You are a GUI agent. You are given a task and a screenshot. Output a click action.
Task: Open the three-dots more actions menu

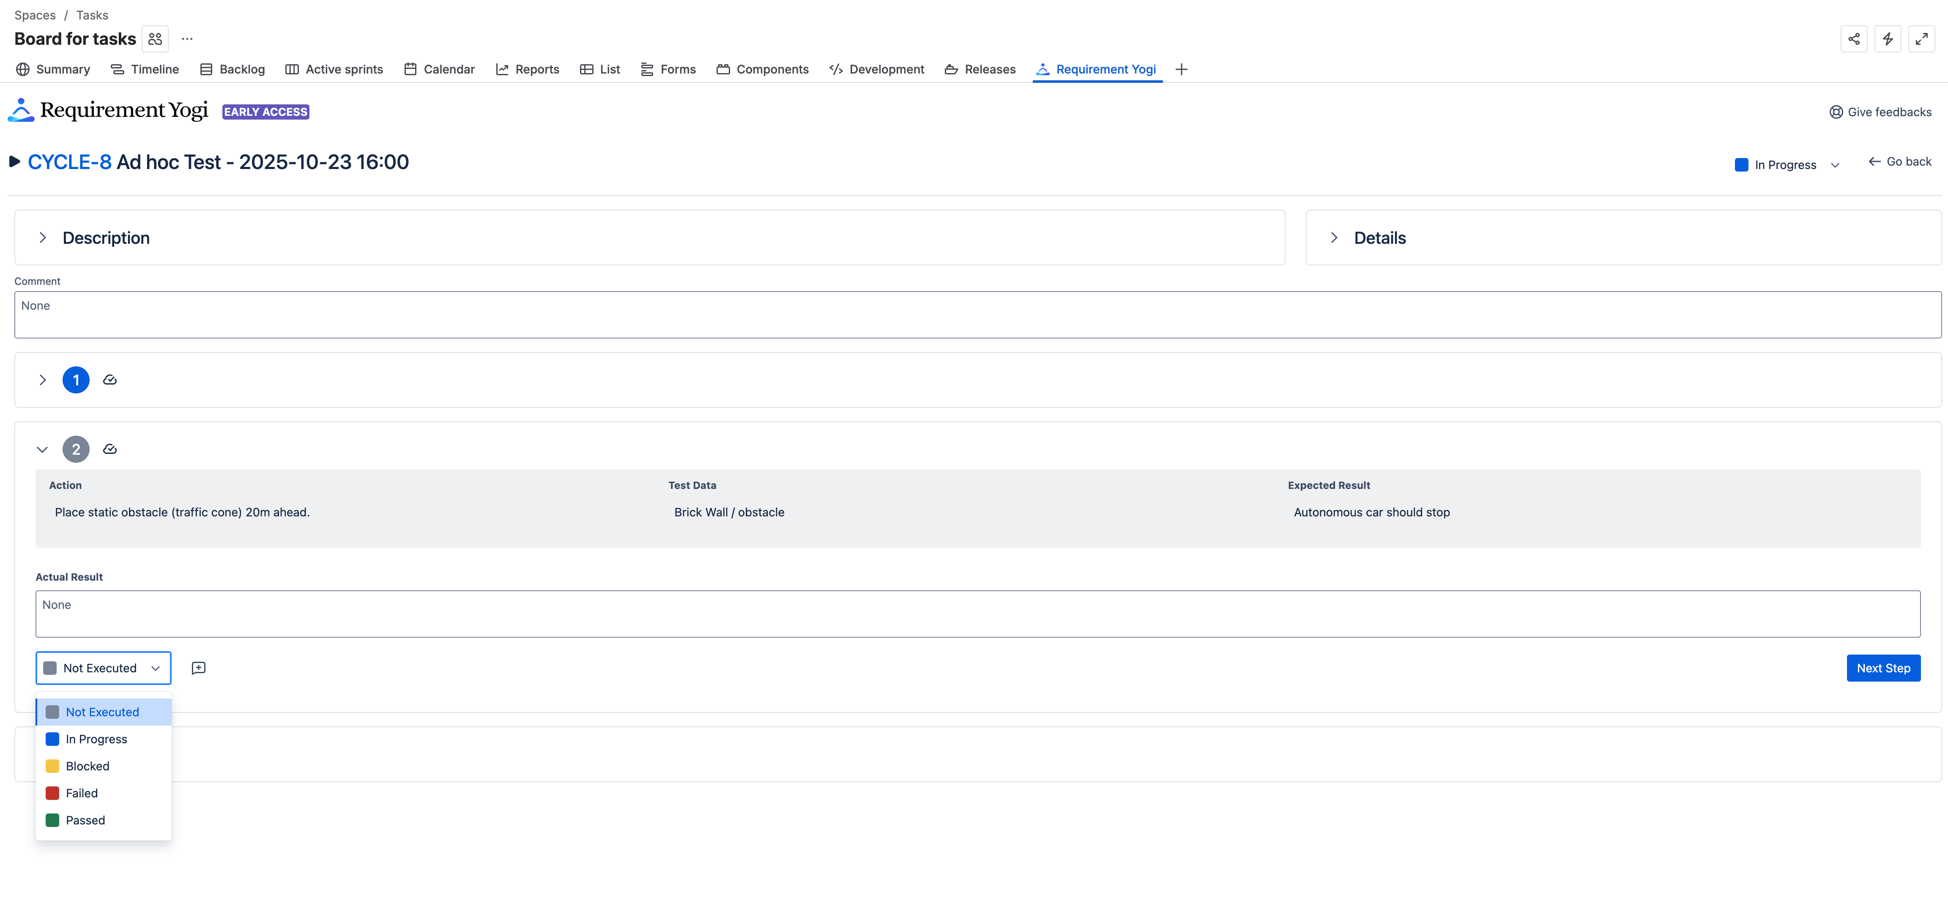(x=187, y=39)
